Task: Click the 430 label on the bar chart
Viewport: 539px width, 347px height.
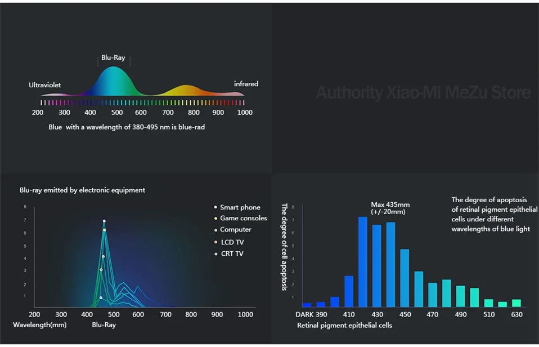Action: (377, 315)
